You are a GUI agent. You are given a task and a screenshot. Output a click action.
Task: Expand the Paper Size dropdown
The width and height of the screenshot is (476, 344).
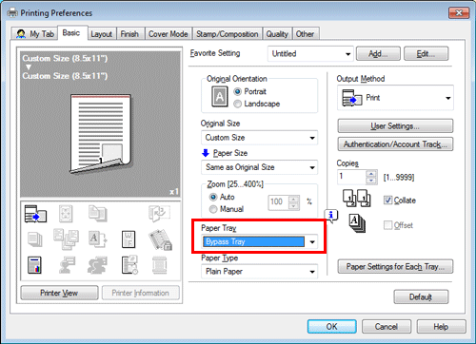coord(259,167)
